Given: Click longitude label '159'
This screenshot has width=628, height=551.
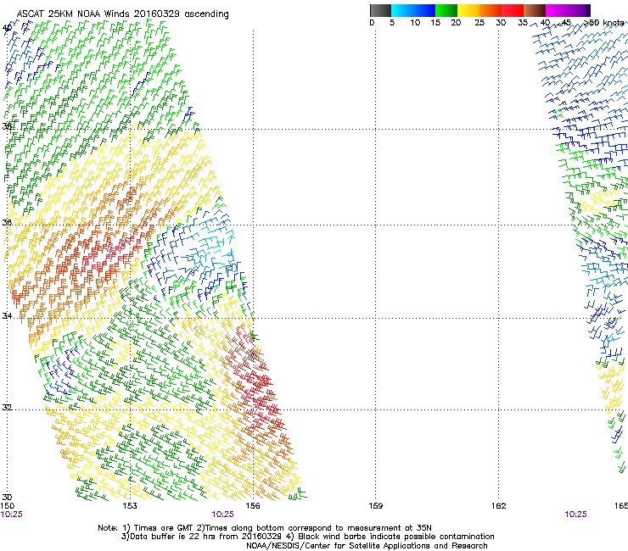Looking at the screenshot, I should (x=375, y=506).
